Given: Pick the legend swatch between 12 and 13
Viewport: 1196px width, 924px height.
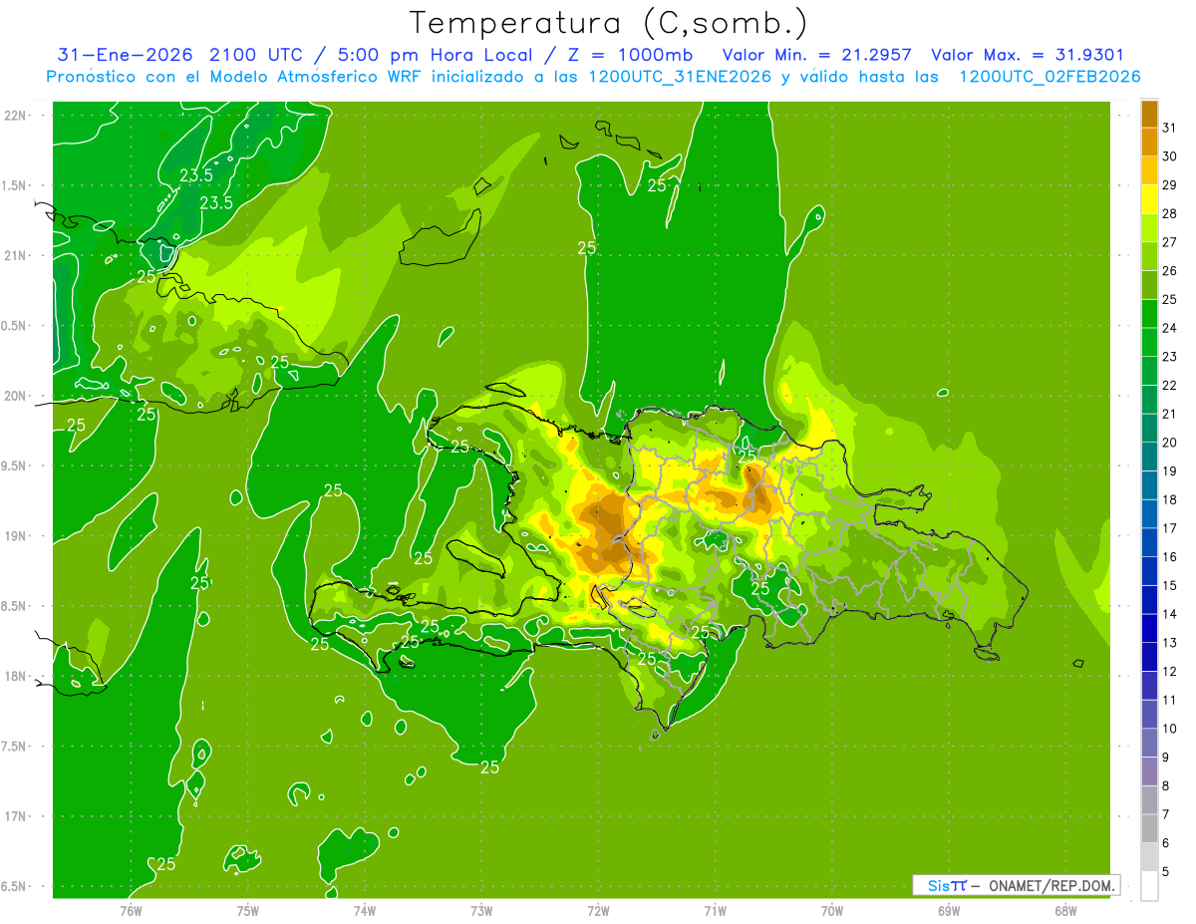Looking at the screenshot, I should [x=1149, y=657].
